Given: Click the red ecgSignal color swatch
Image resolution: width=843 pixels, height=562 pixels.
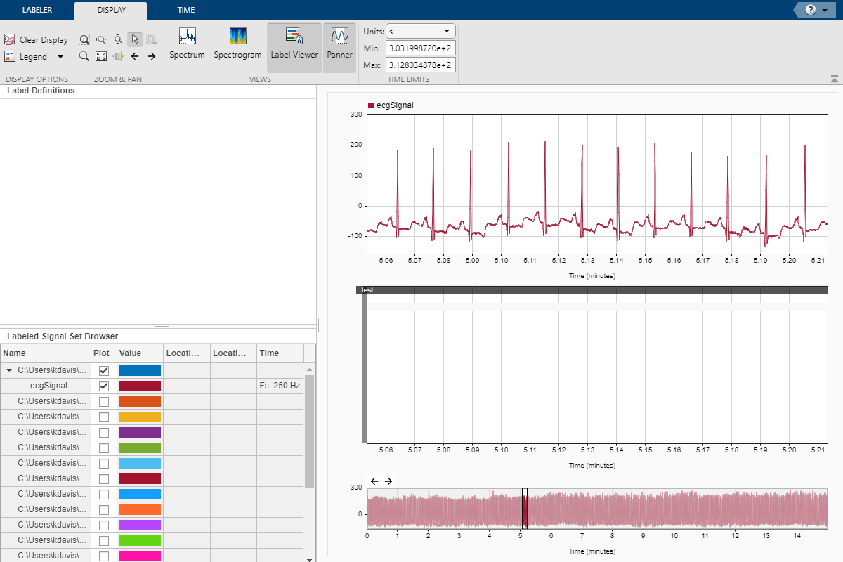Looking at the screenshot, I should pyautogui.click(x=140, y=386).
